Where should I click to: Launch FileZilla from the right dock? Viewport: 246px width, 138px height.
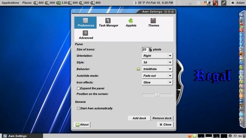point(241,30)
